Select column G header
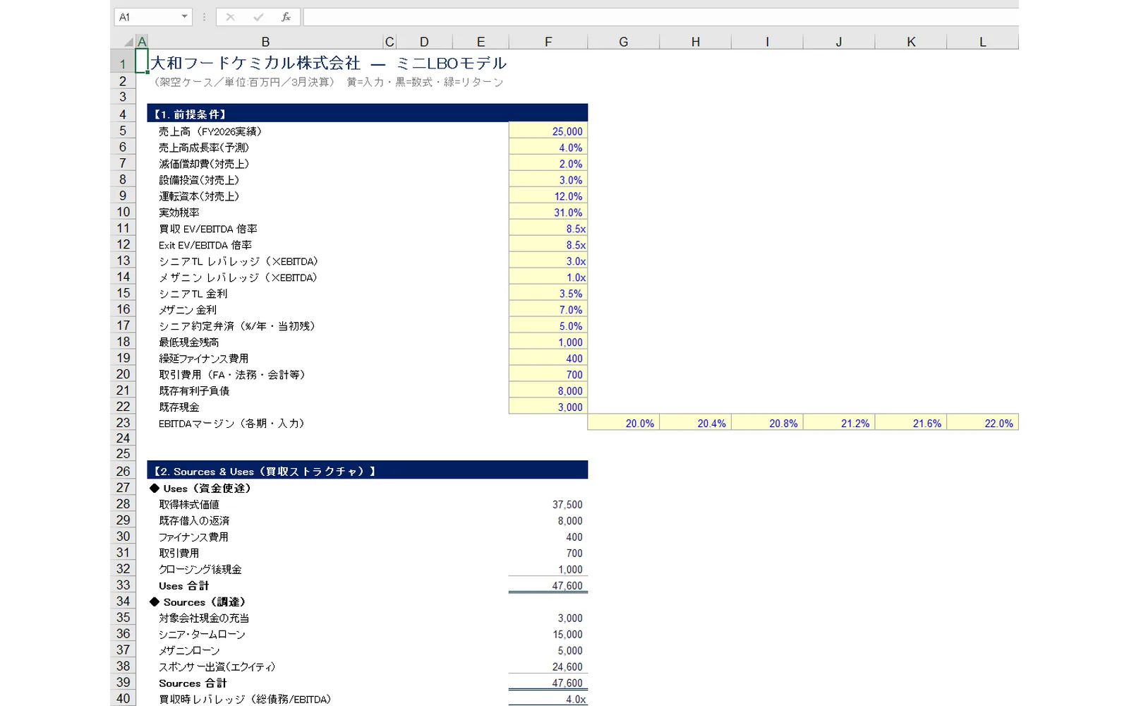This screenshot has width=1129, height=706. point(623,42)
